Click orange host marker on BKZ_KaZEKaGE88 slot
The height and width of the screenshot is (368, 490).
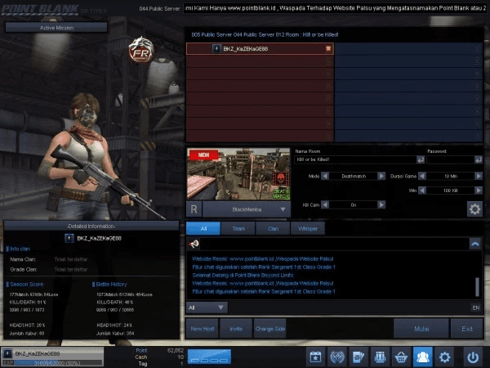coord(328,48)
